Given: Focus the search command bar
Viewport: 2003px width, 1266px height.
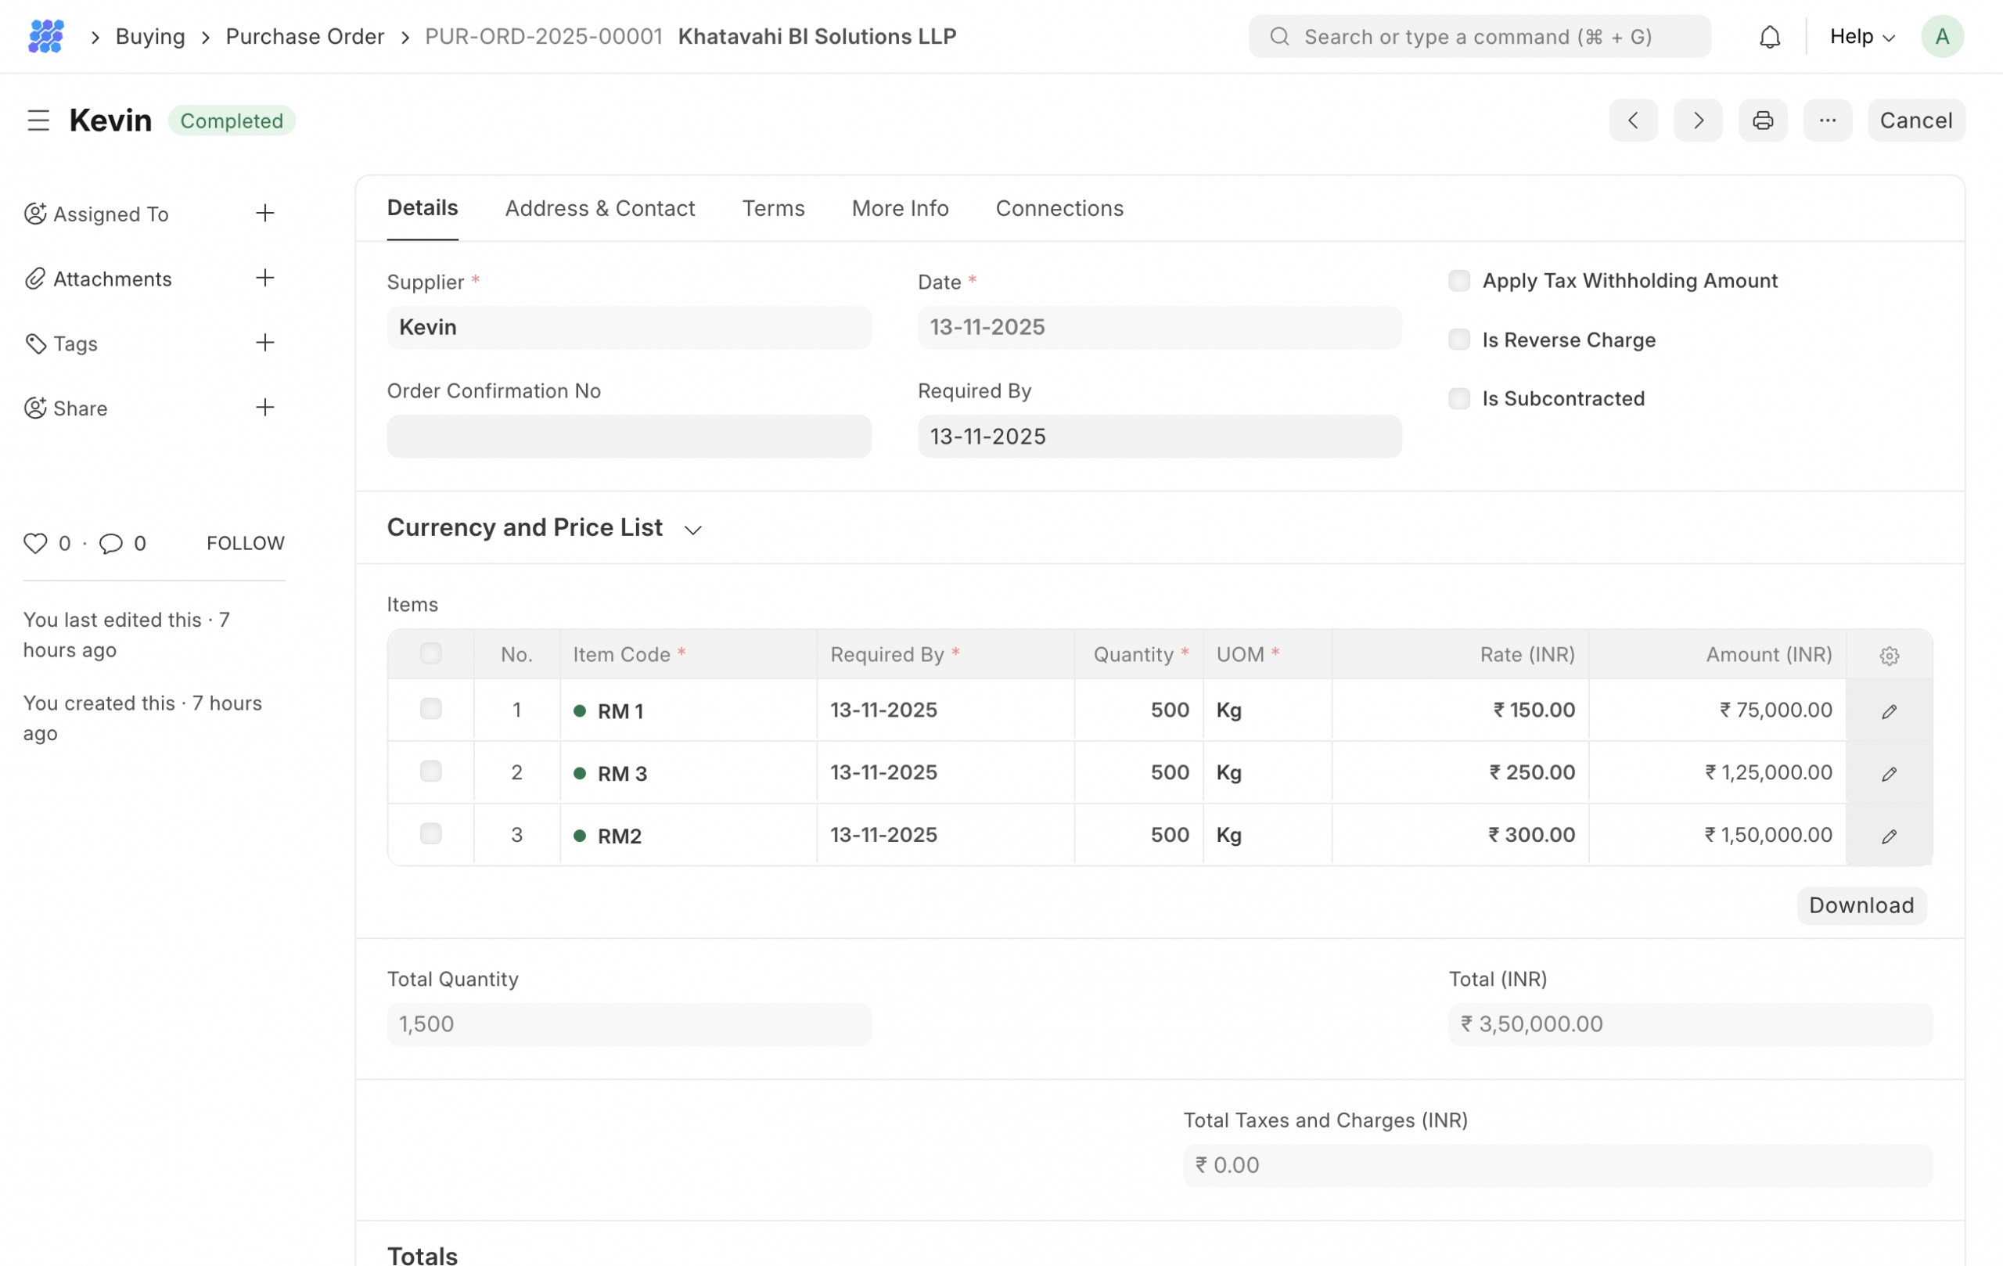Looking at the screenshot, I should tap(1478, 37).
